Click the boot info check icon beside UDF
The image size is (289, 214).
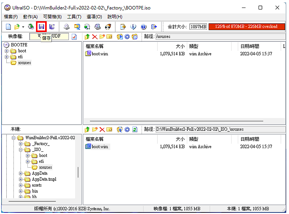(x=74, y=37)
